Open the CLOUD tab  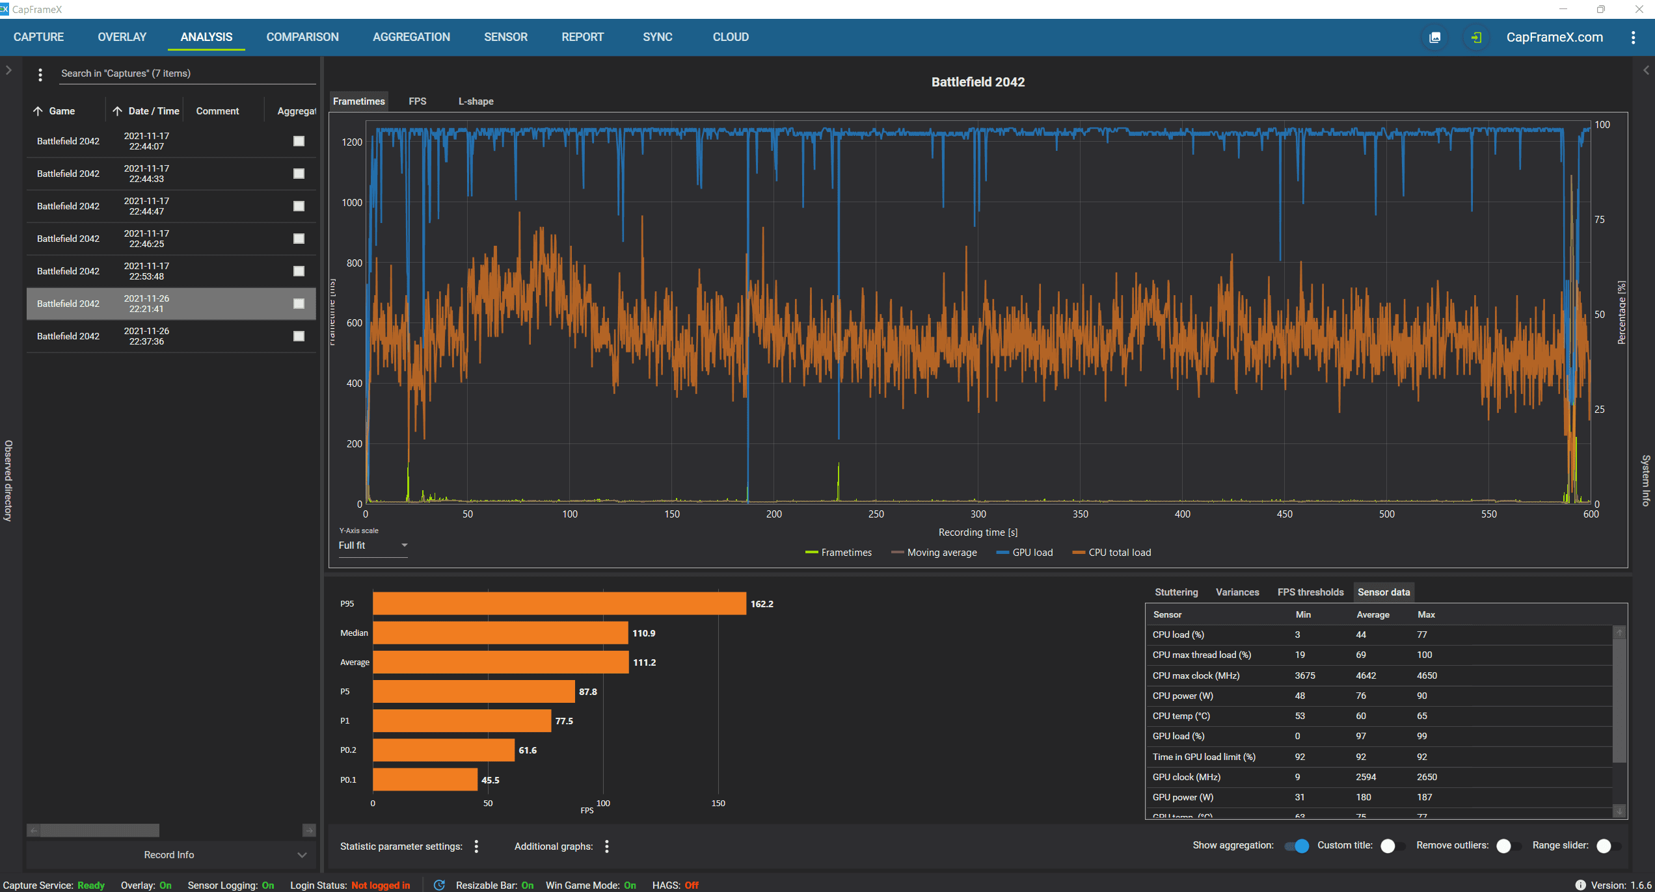coord(731,37)
